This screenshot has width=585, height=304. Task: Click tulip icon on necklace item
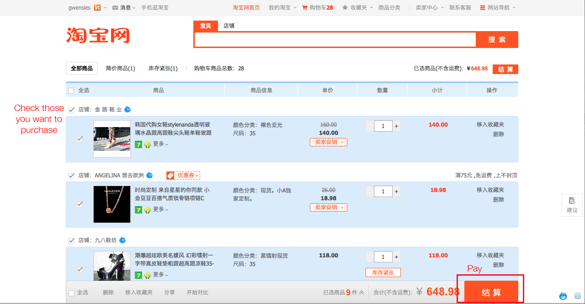pyautogui.click(x=148, y=210)
